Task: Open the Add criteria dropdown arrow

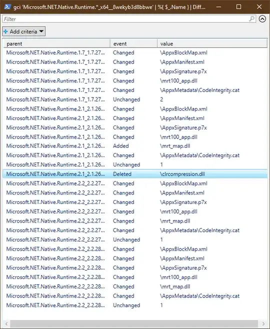Action: tap(41, 31)
